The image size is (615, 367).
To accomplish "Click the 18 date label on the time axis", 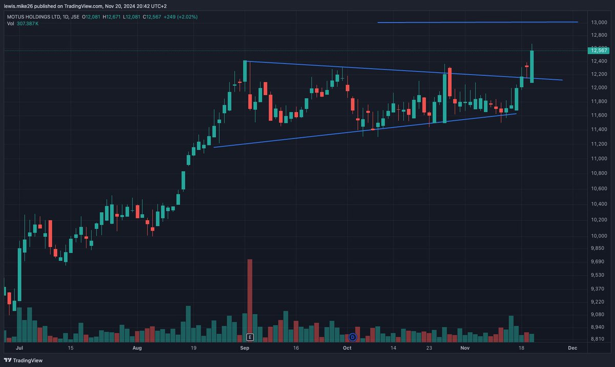I will pos(521,348).
